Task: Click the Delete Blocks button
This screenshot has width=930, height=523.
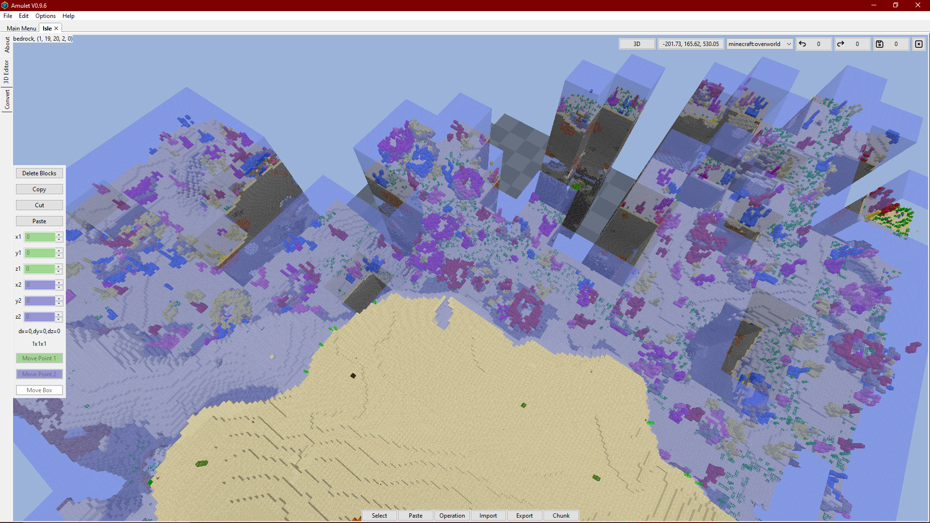Action: pos(39,173)
